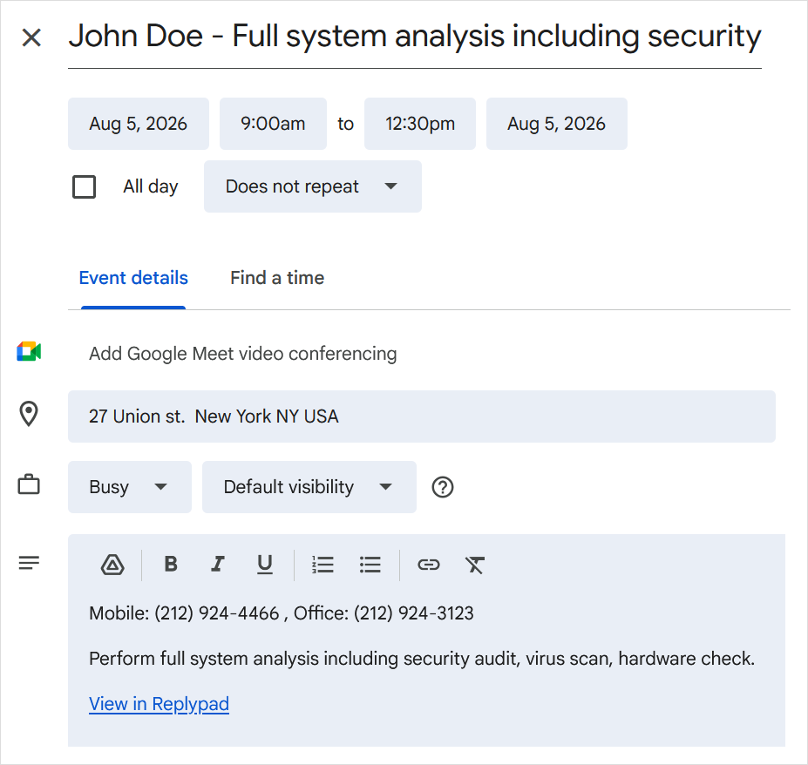Open the Busy availability dropdown
Image resolution: width=808 pixels, height=765 pixels.
[x=130, y=487]
